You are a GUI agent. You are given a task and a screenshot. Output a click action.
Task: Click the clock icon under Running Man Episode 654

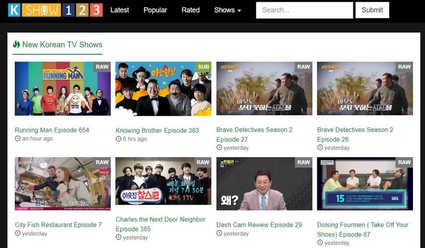[x=18, y=139]
